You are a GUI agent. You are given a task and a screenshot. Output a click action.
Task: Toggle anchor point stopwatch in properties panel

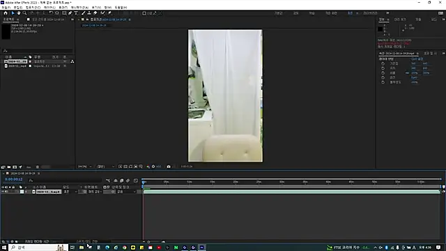383,63
